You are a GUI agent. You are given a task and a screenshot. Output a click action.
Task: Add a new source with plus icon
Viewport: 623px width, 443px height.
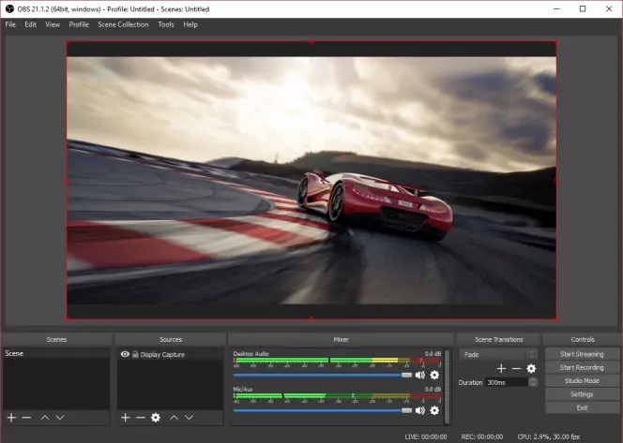click(126, 418)
